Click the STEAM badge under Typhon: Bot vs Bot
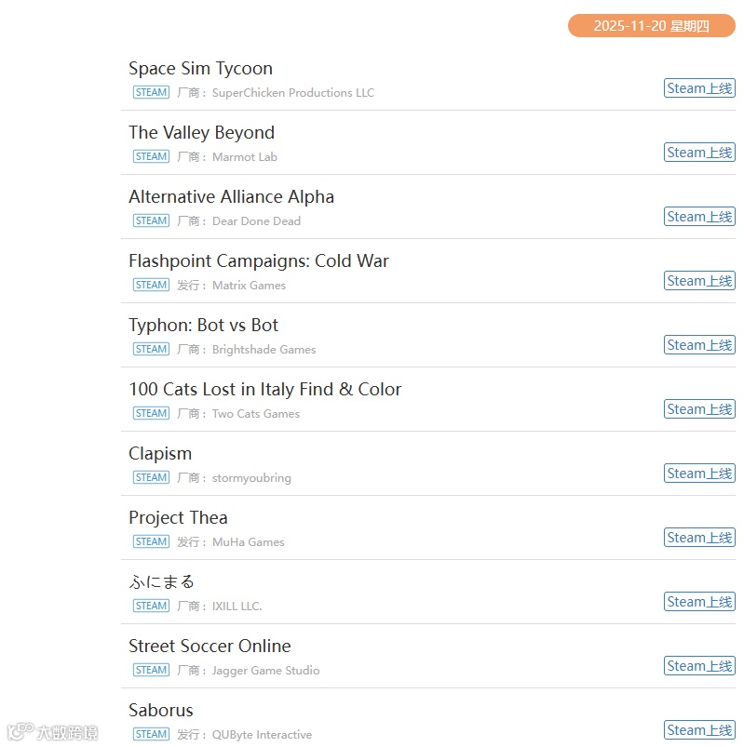 point(151,349)
